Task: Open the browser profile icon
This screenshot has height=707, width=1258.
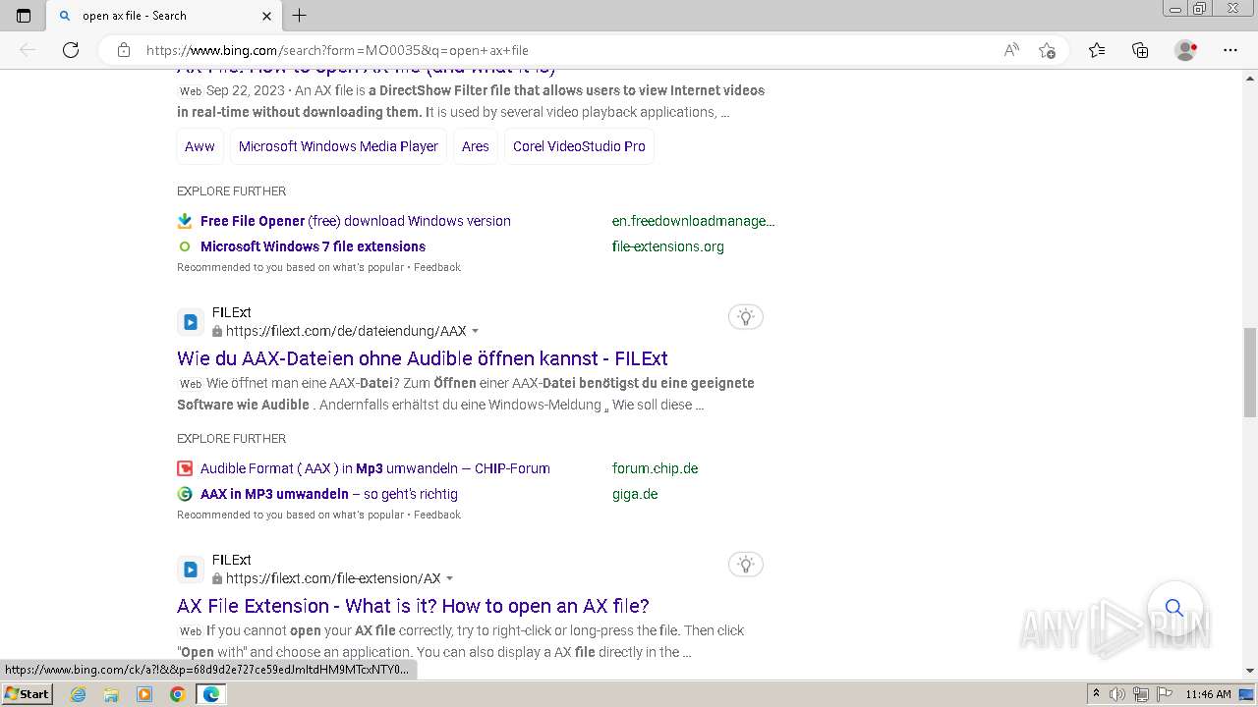Action: click(x=1186, y=50)
